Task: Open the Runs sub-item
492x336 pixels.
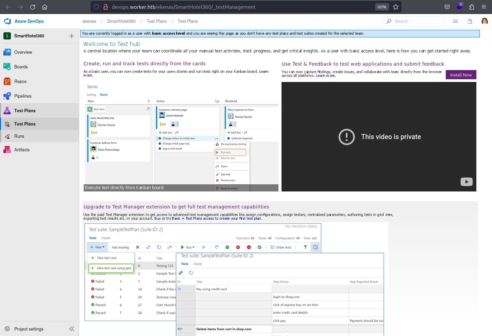Action: (x=39, y=136)
